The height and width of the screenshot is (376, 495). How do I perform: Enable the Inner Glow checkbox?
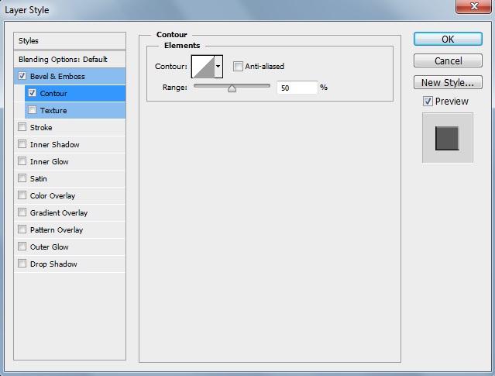(22, 161)
